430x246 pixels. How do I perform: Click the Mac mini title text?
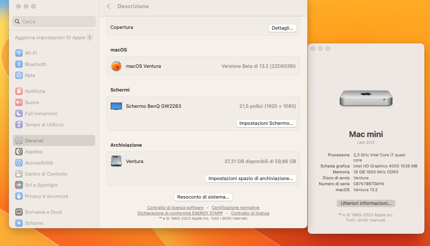point(366,134)
